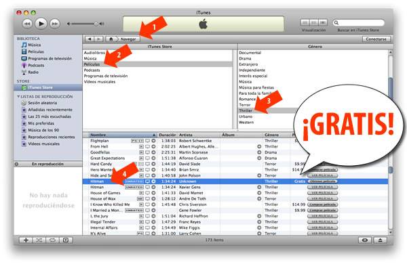Select the Internal Affairs movie row

(x=235, y=227)
